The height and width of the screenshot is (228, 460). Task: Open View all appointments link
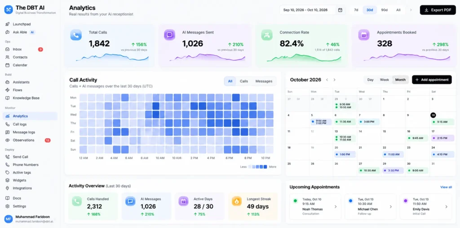pyautogui.click(x=446, y=187)
